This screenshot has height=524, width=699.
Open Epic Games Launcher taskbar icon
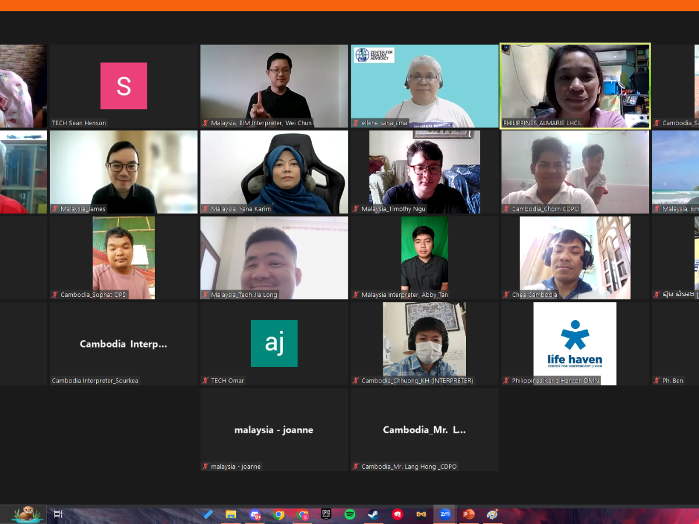(x=326, y=515)
